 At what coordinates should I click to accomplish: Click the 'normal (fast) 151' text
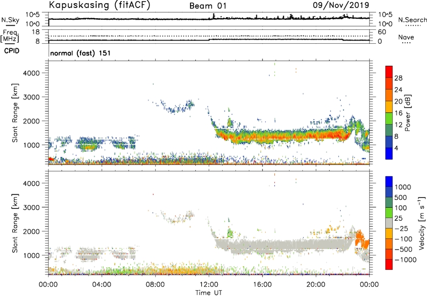click(81, 53)
